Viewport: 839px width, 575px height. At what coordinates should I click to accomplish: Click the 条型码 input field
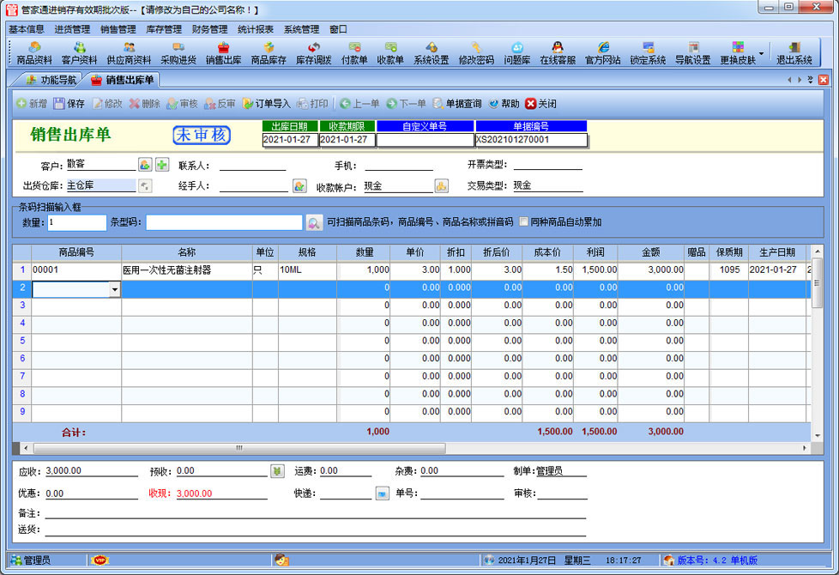click(x=224, y=223)
